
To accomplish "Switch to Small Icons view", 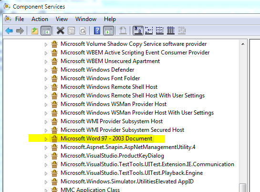I will click(149, 31).
